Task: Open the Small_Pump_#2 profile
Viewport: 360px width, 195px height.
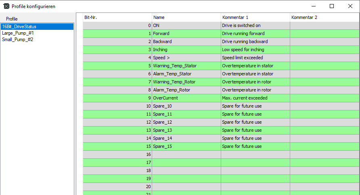Action: pyautogui.click(x=17, y=39)
